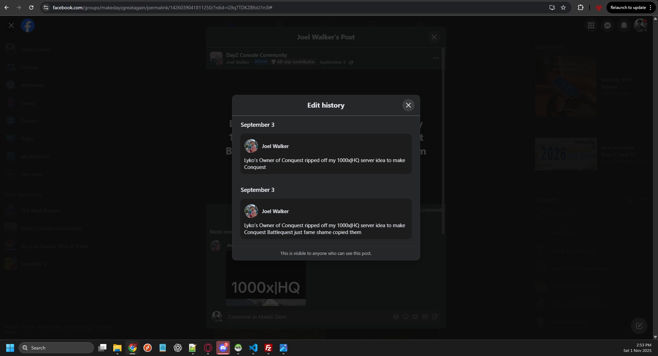Start a new message with the compose icon
The height and width of the screenshot is (356, 658).
639,326
